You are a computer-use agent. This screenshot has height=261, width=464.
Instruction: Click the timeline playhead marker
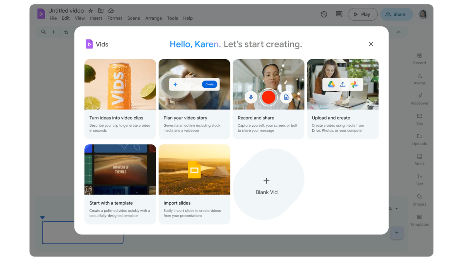click(43, 217)
